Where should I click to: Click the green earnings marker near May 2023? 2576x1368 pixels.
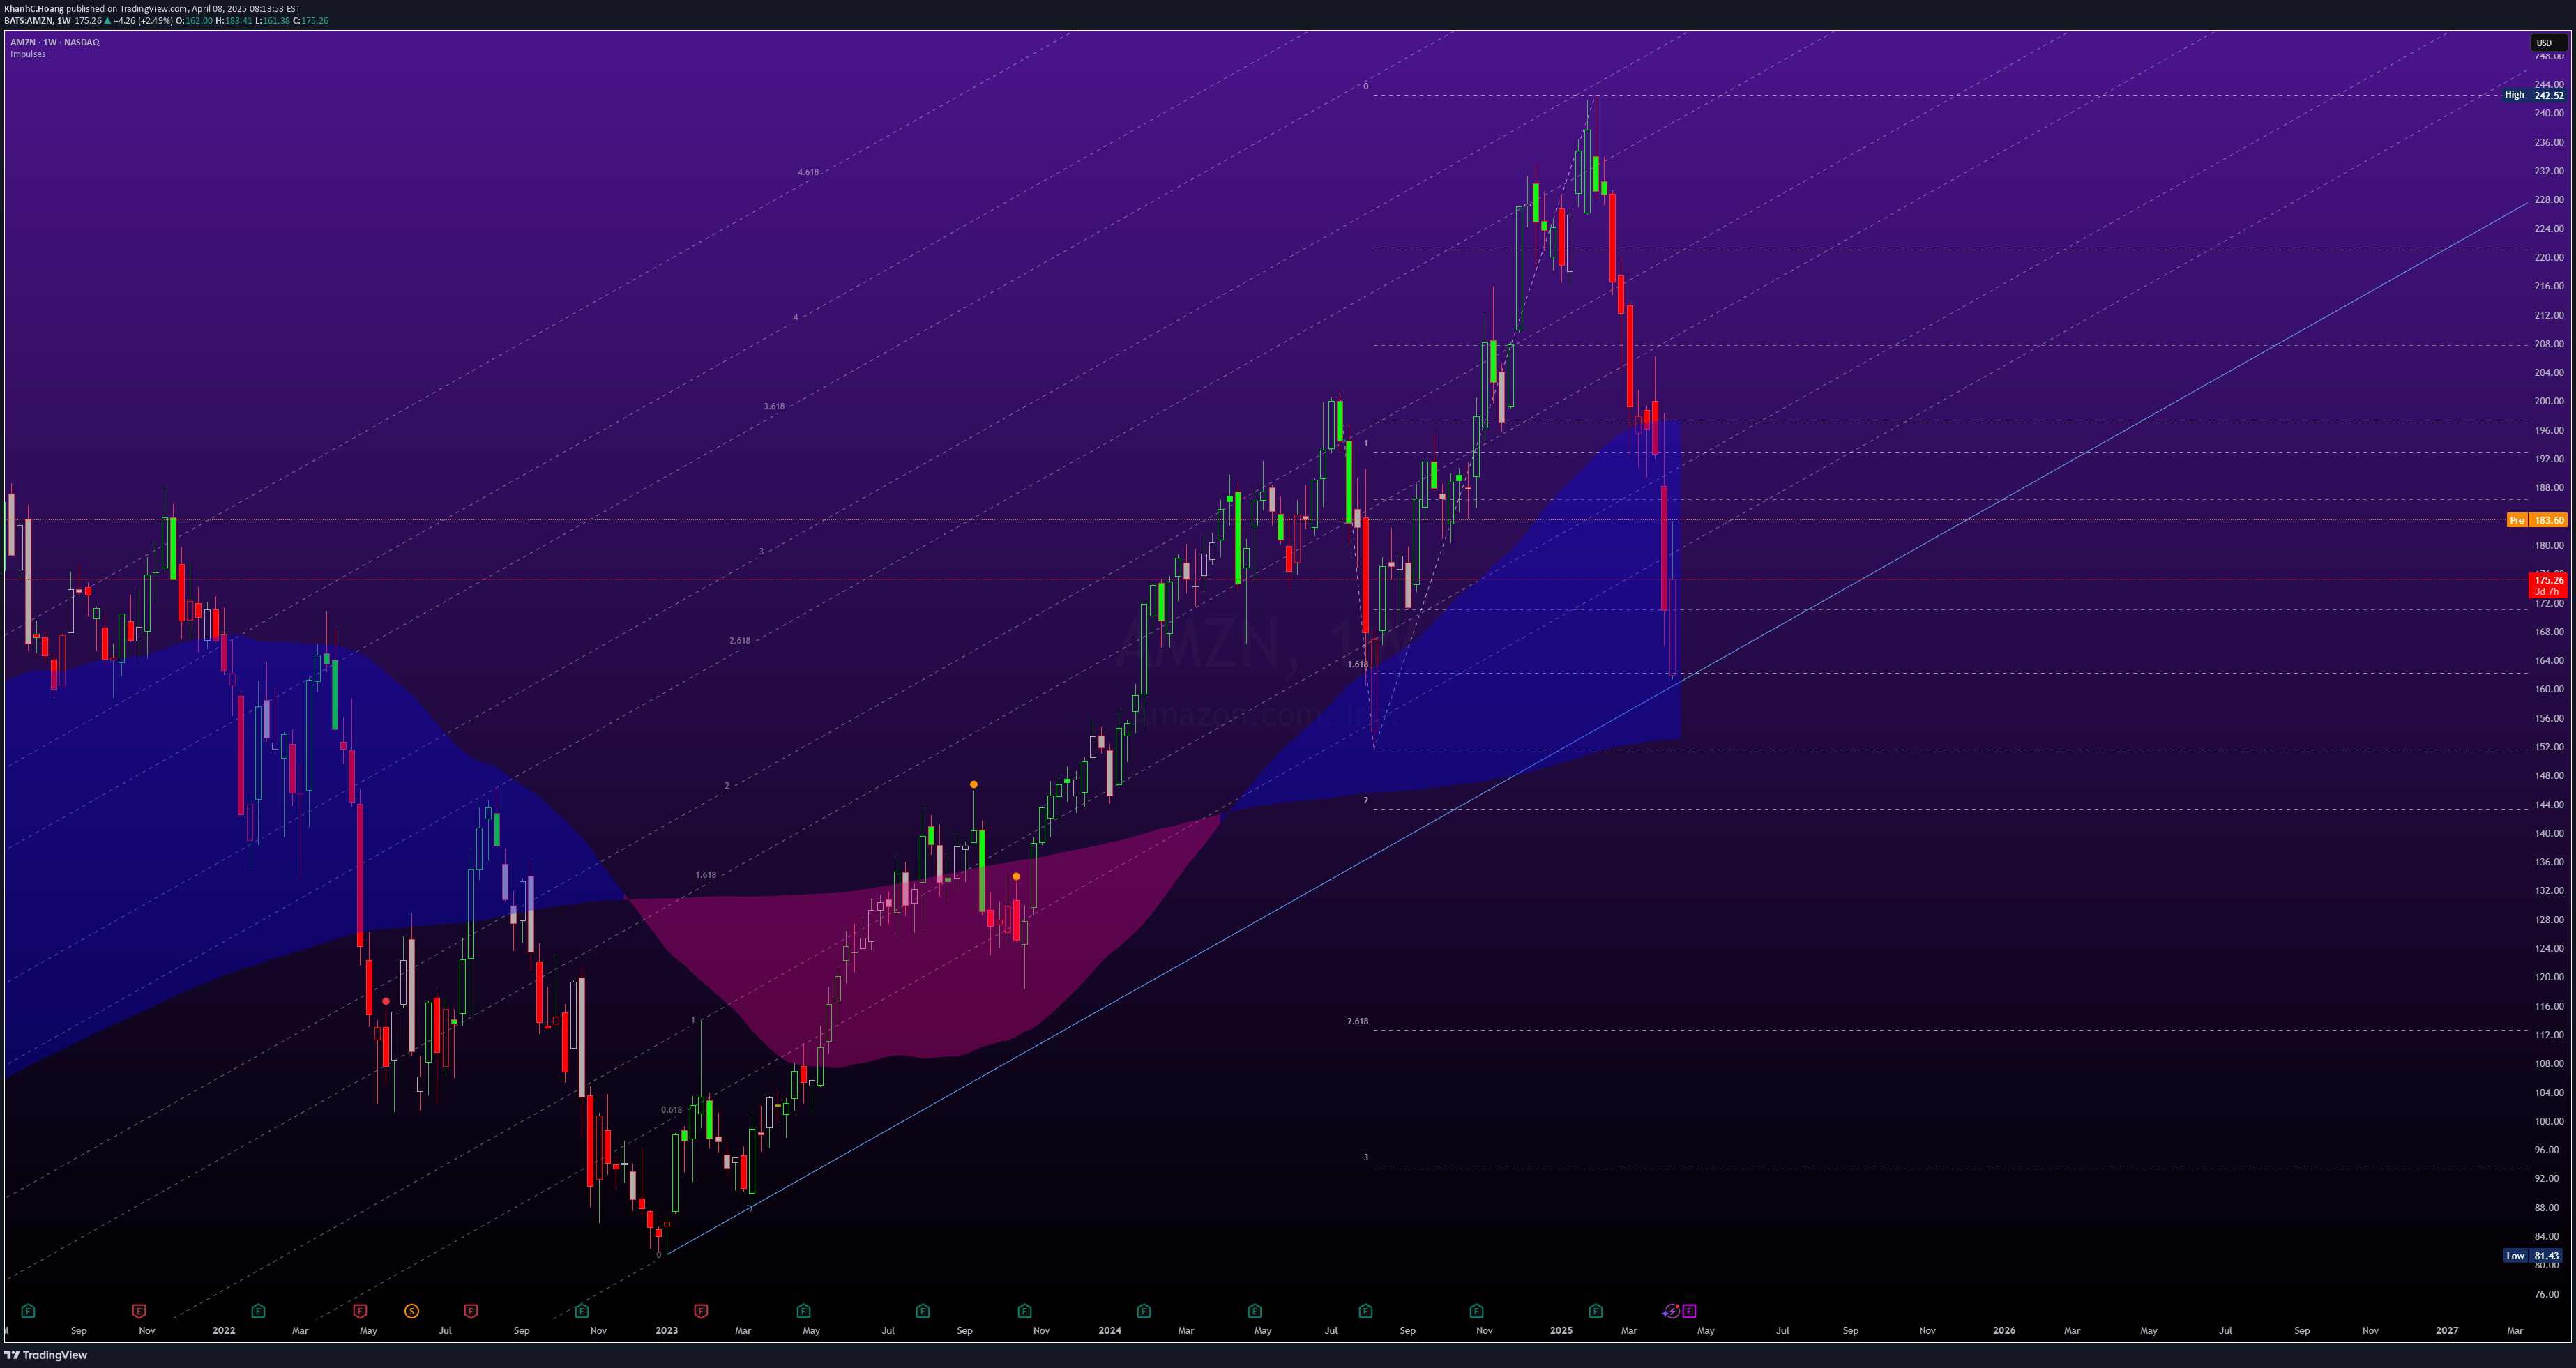[x=803, y=1310]
